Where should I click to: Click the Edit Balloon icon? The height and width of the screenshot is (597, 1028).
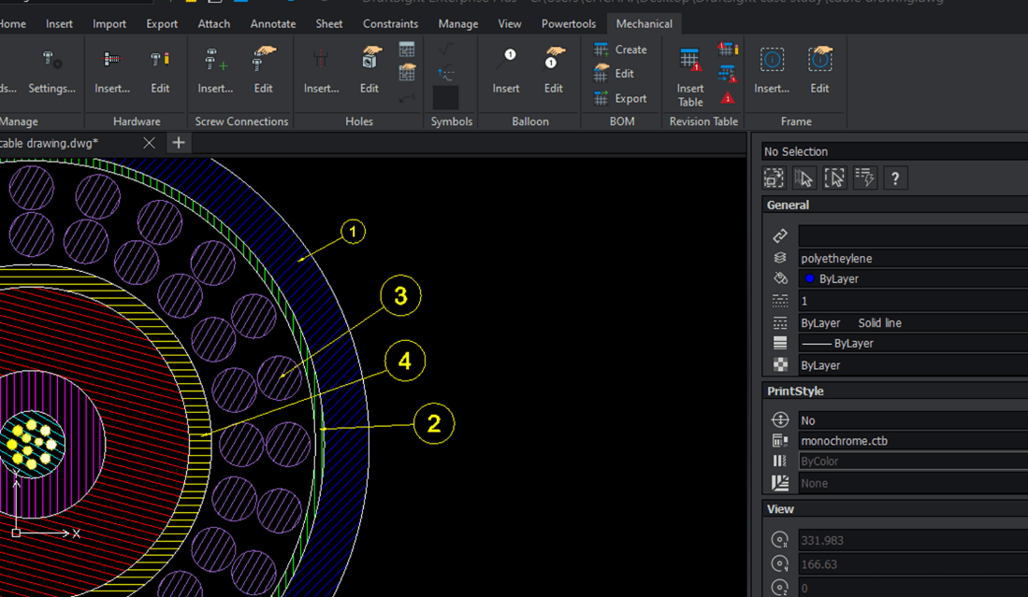pos(554,62)
